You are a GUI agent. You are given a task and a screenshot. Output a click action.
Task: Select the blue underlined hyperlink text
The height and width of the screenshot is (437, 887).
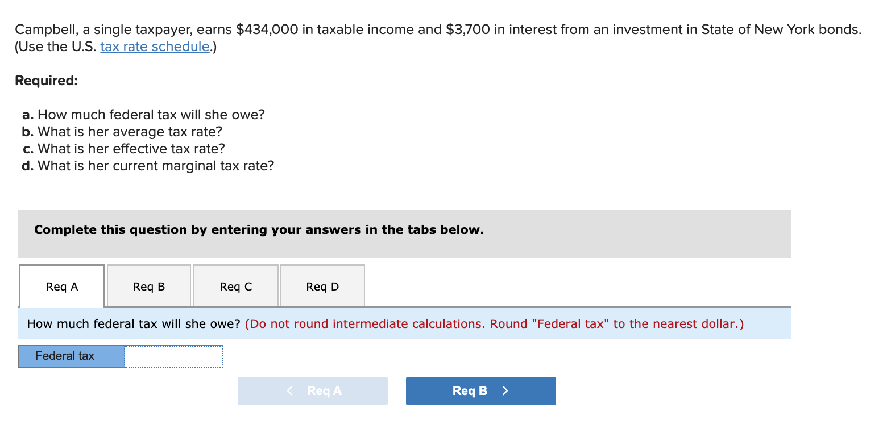(x=155, y=47)
